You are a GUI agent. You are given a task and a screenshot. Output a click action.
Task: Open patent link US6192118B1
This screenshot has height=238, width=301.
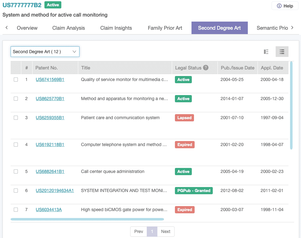(50, 144)
